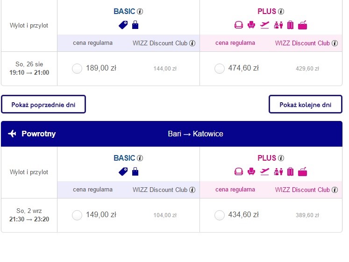
Task: Click suitcase luggage icon in return PLUS
Action: [290, 172]
